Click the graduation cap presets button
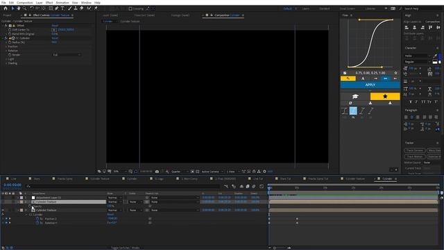The height and width of the screenshot is (250, 444). 355,97
